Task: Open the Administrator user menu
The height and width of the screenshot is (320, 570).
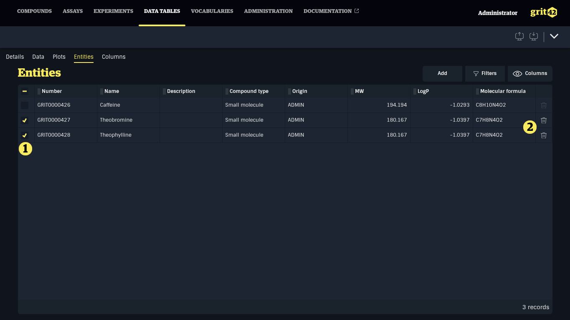Action: coord(497,13)
